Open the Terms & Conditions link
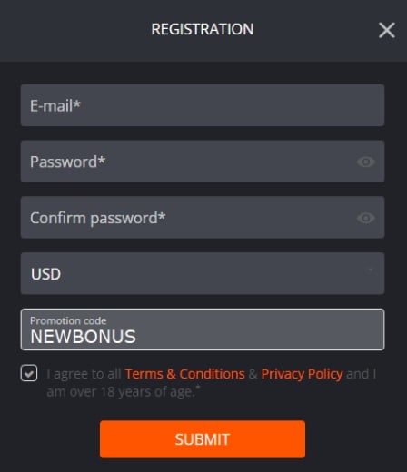 185,374
